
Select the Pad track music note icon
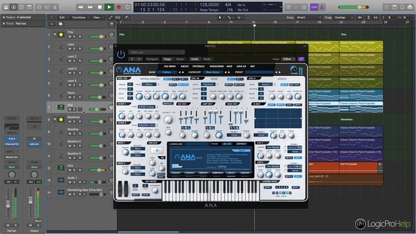61,107
